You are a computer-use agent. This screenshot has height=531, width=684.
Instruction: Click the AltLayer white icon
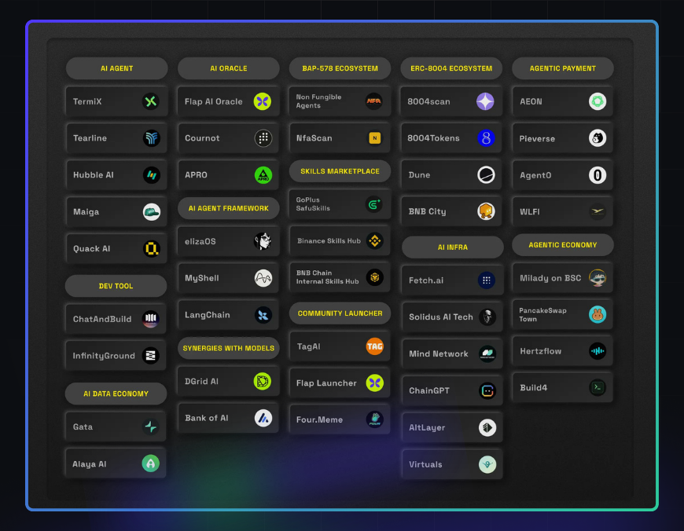487,427
